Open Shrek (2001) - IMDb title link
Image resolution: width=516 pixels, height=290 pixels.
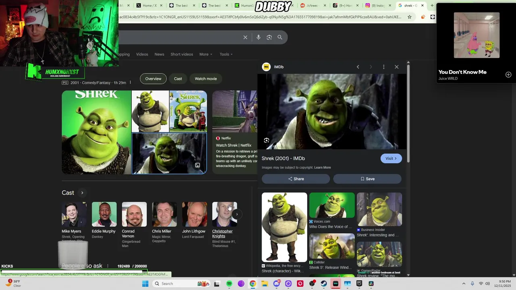(x=283, y=159)
